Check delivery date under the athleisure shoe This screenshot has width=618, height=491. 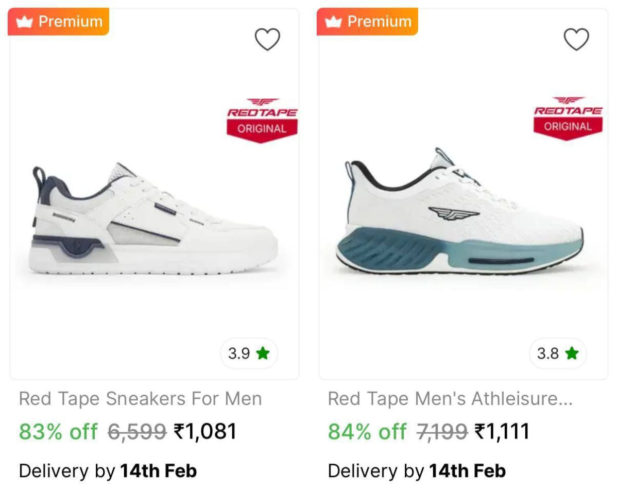tap(417, 471)
